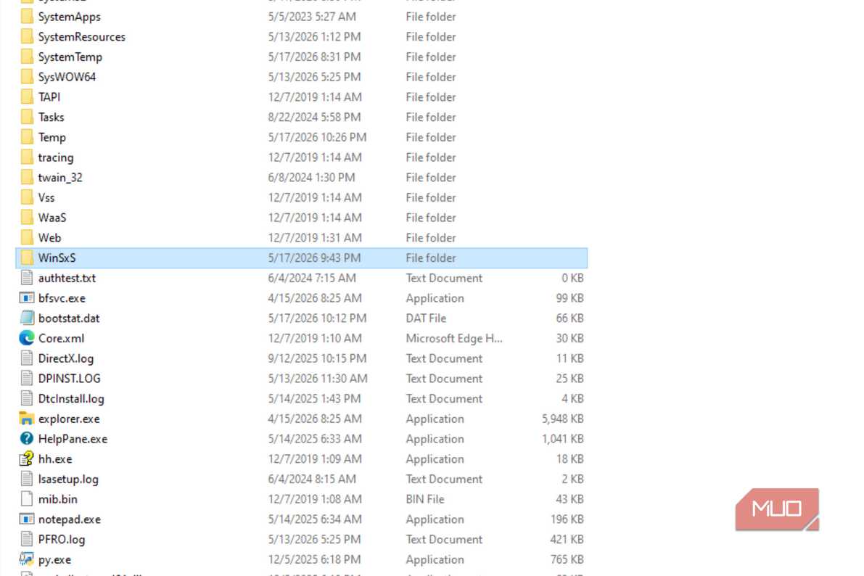Select the Web folder name
The image size is (864, 576).
click(49, 238)
